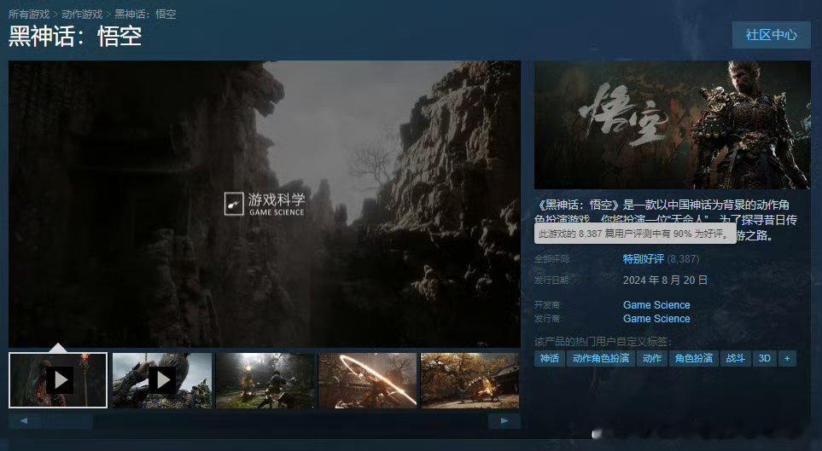Screen dimensions: 822x451
Task: Select the 动作角色扮演 tag
Action: coord(601,358)
